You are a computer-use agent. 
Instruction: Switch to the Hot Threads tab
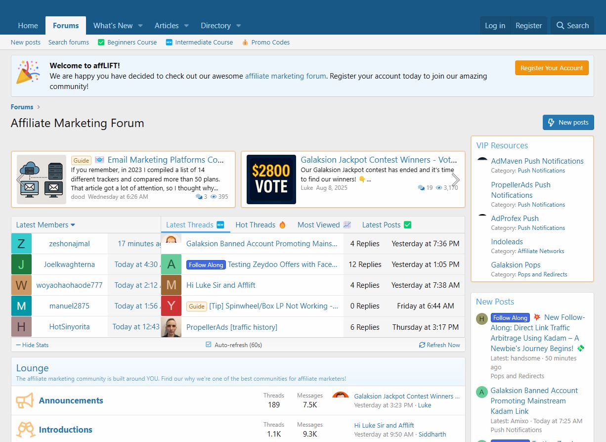(x=260, y=225)
